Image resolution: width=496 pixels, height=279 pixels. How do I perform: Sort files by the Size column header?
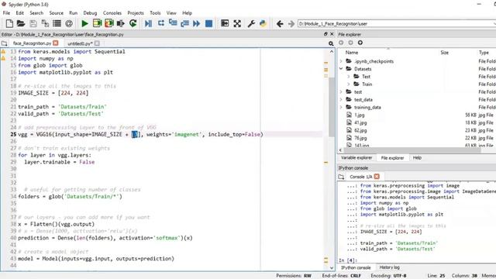pos(444,53)
